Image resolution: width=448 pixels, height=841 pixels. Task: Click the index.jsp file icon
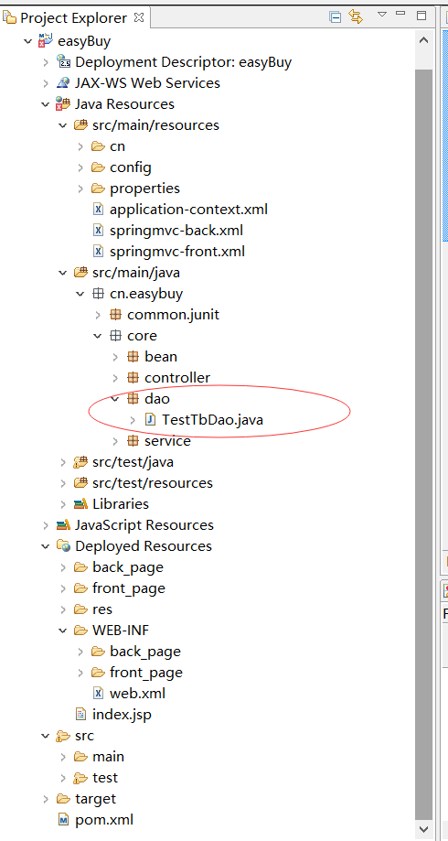pyautogui.click(x=80, y=715)
